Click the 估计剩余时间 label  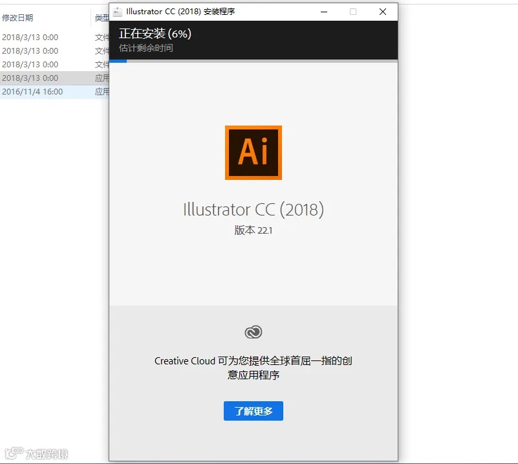(x=146, y=49)
